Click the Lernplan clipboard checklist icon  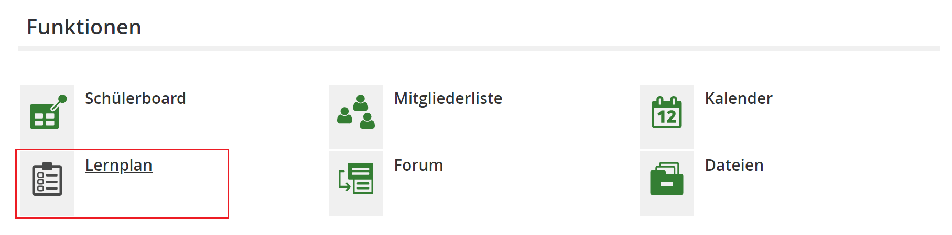pyautogui.click(x=47, y=180)
